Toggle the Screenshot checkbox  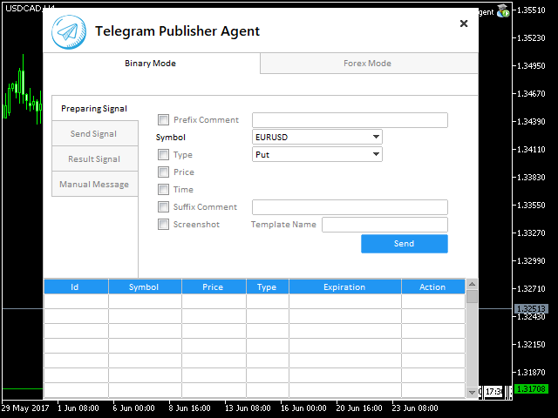(x=163, y=225)
